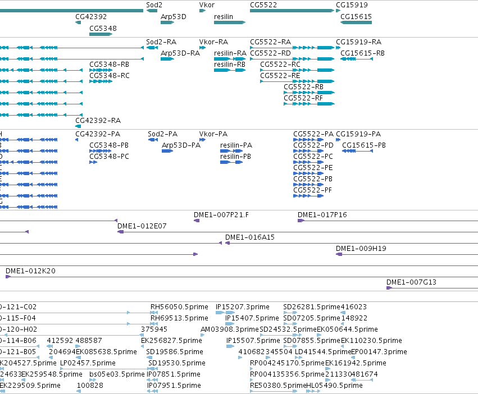Click the resilin gene bar
478x394 pixels.
[x=230, y=22]
